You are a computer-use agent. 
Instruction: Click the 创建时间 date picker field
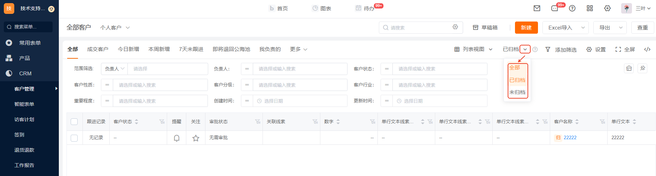point(300,101)
